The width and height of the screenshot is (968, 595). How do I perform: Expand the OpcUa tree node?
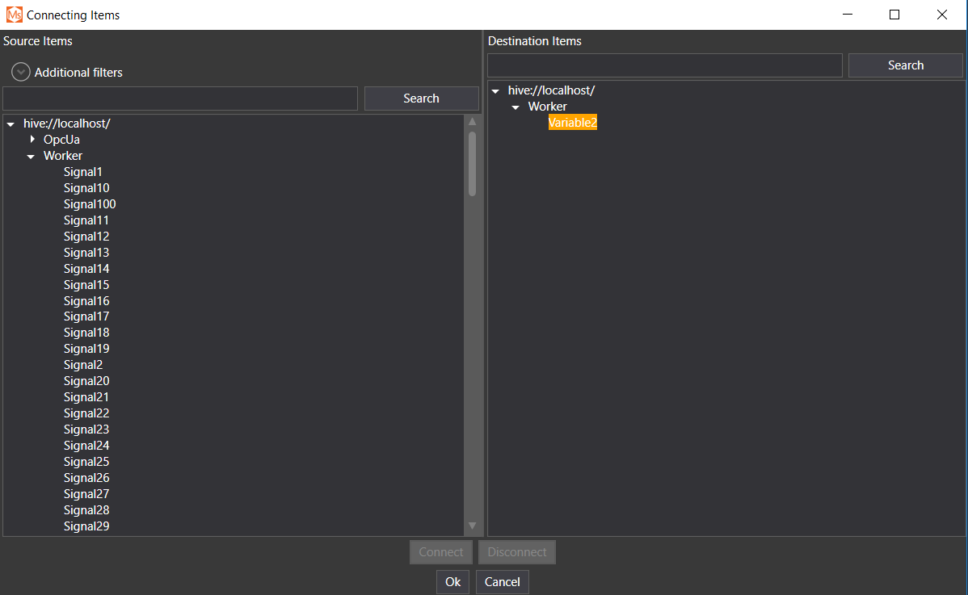click(x=32, y=140)
